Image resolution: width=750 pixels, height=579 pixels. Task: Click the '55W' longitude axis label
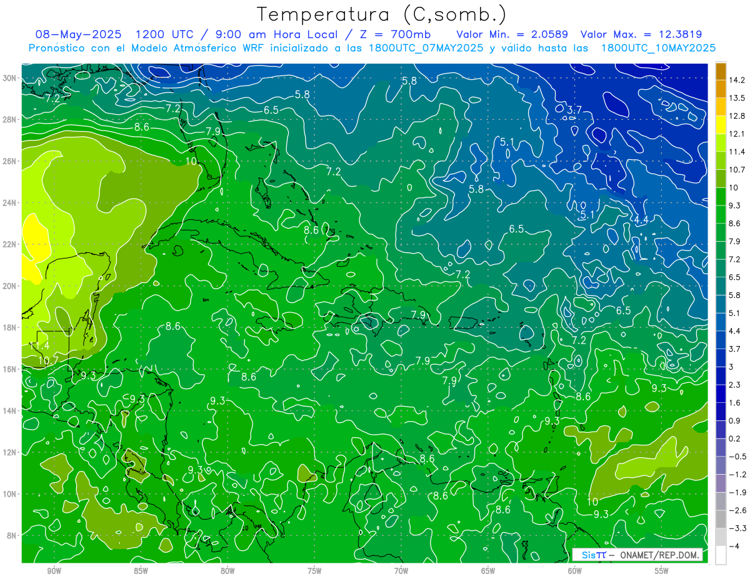tap(662, 571)
